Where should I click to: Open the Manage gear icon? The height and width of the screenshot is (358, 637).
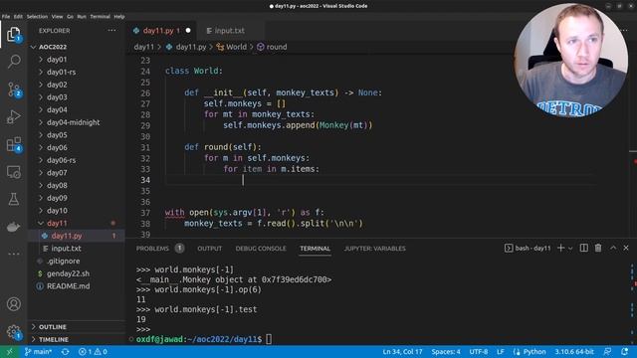coord(13,332)
